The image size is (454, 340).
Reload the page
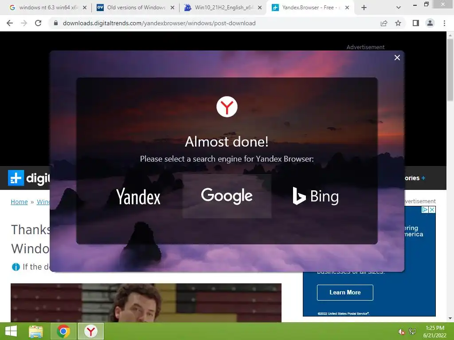[38, 23]
